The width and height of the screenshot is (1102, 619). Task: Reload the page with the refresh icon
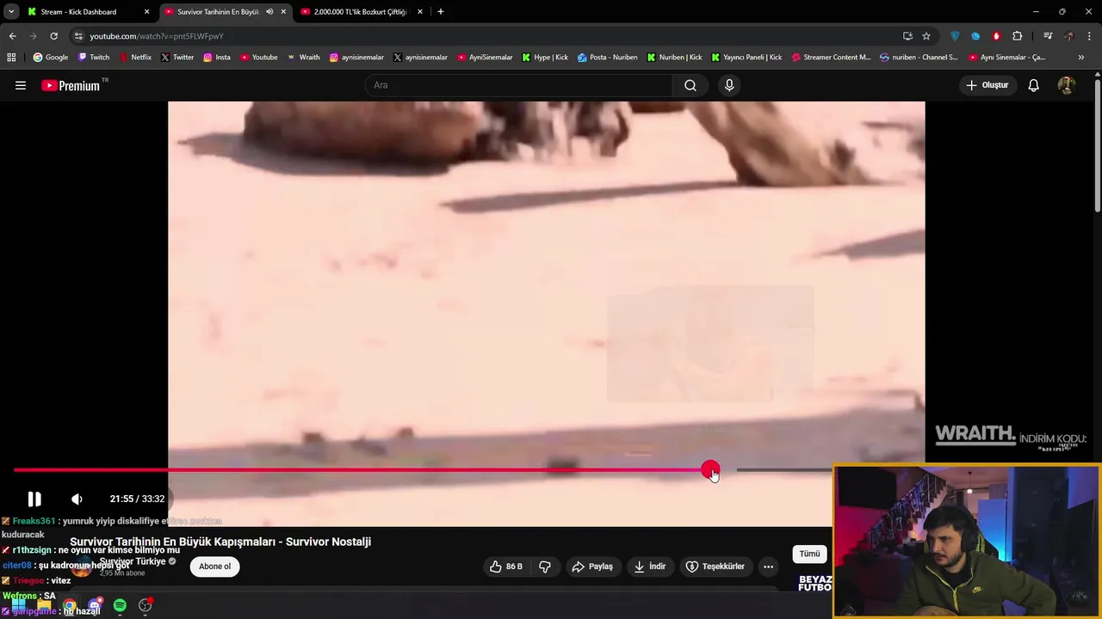53,36
